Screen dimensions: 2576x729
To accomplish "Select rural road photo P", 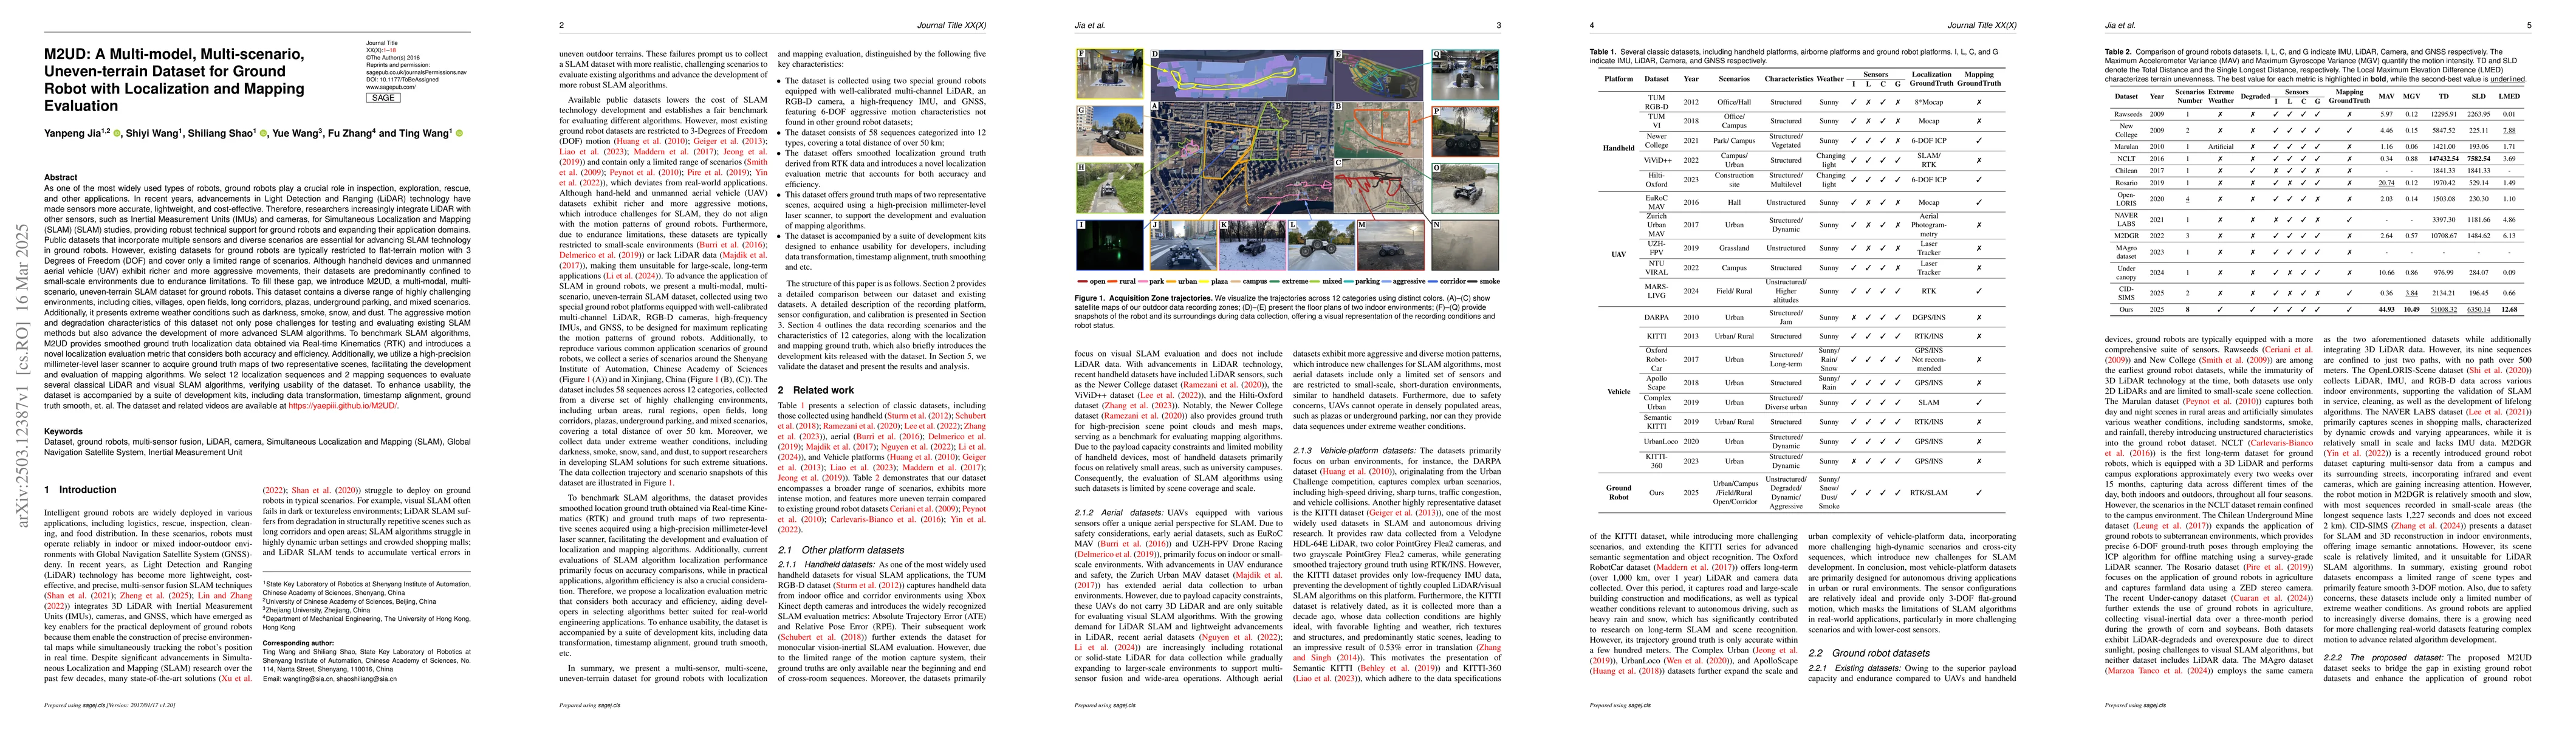I will pyautogui.click(x=1465, y=130).
